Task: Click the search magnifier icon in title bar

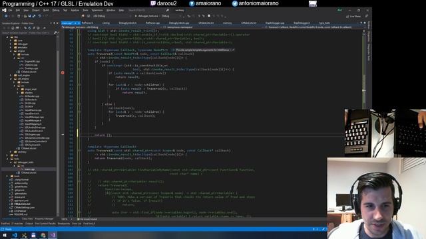Action: 167,11
